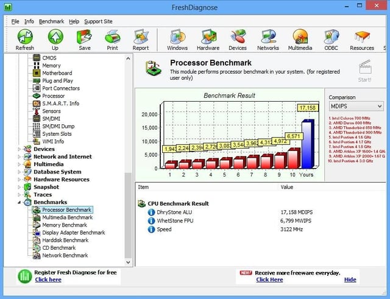
Task: Open the Info menu
Action: [29, 22]
